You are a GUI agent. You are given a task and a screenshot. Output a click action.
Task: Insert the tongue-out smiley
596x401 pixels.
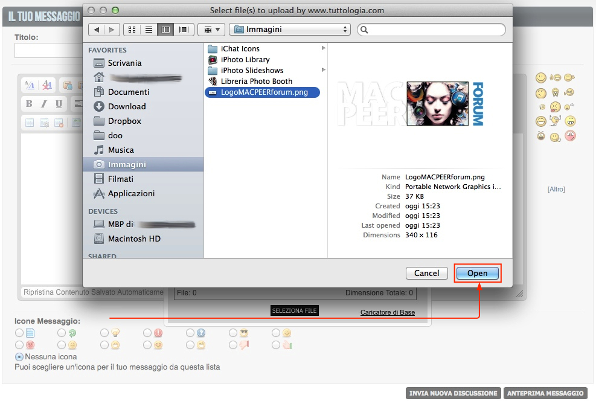coord(556,107)
